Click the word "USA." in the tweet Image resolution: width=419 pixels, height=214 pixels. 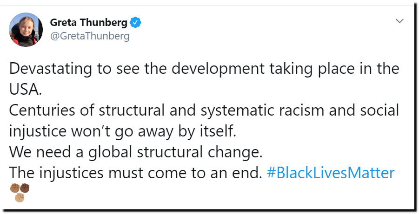pos(26,89)
